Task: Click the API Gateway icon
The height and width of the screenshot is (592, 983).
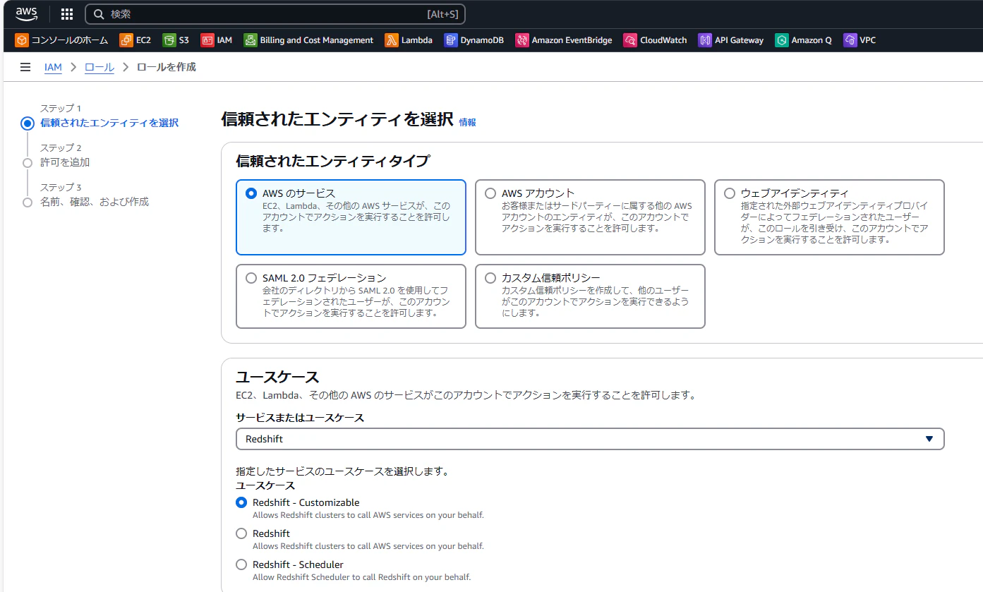Action: (x=705, y=40)
